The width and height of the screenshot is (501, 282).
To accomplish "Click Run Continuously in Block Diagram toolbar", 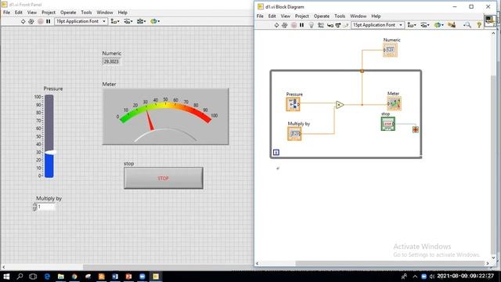I will tap(285, 25).
